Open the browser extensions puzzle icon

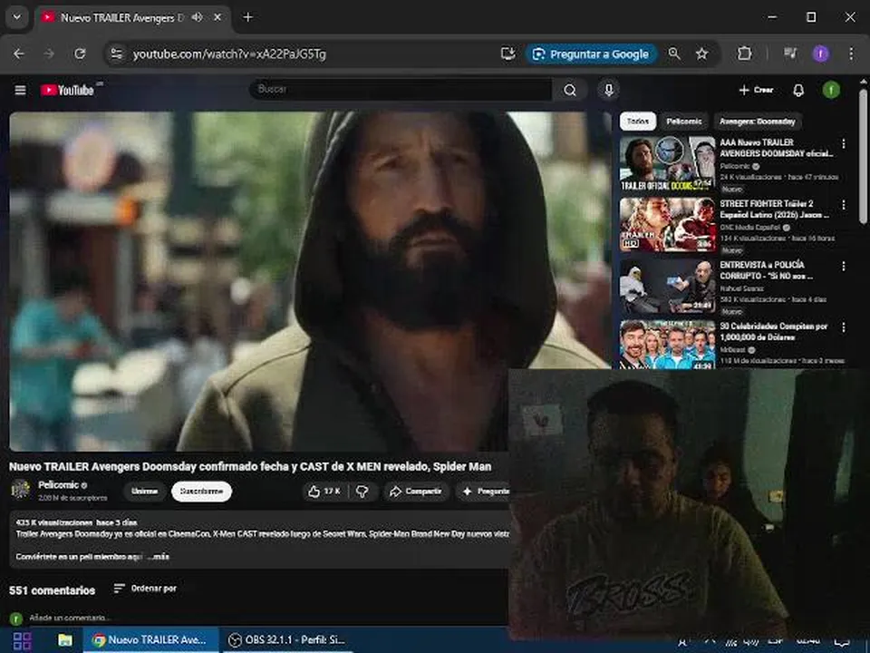744,54
